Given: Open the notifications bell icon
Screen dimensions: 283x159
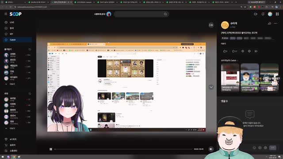Looking at the screenshot, I should tap(263, 14).
